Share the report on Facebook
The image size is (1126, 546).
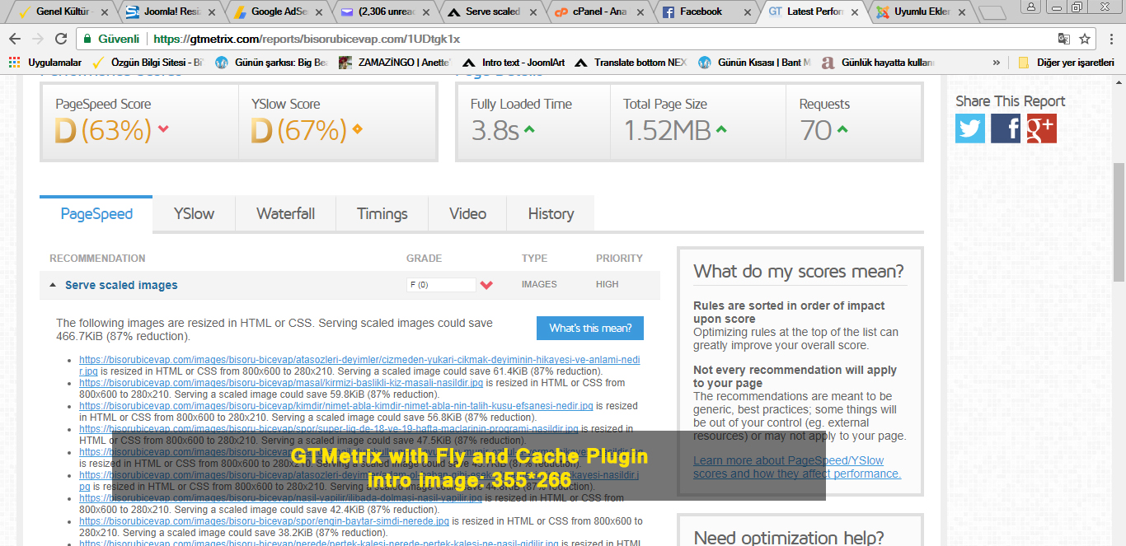click(1005, 128)
